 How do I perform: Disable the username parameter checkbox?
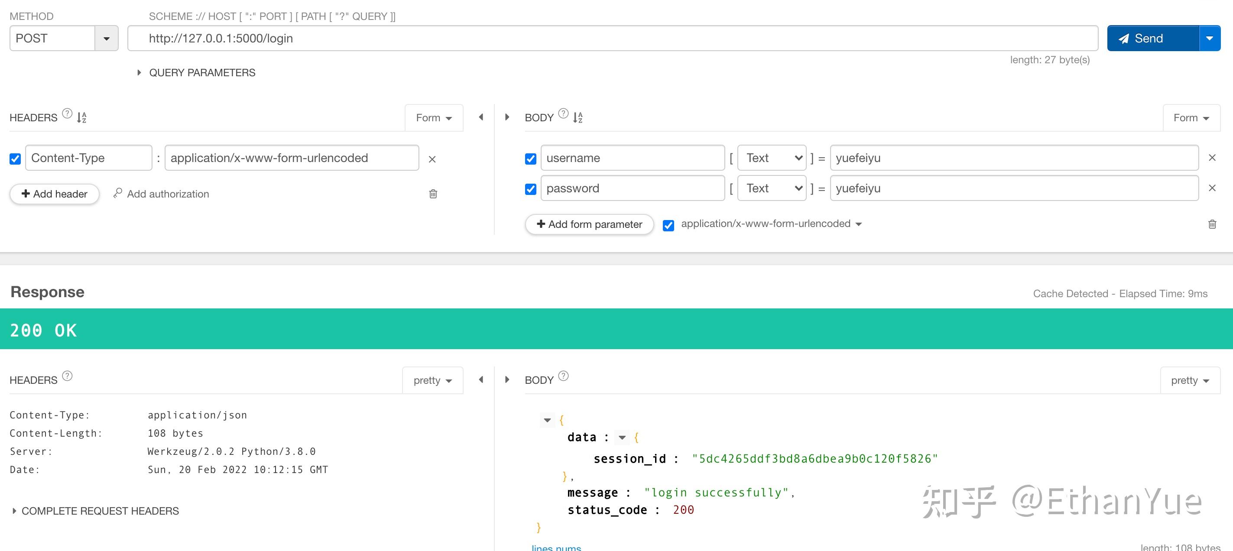pyautogui.click(x=530, y=159)
